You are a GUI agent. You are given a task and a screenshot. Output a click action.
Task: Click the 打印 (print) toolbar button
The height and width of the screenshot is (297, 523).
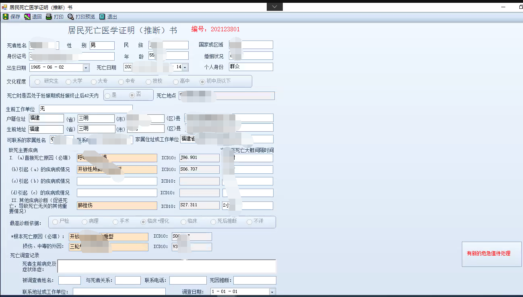[55, 17]
